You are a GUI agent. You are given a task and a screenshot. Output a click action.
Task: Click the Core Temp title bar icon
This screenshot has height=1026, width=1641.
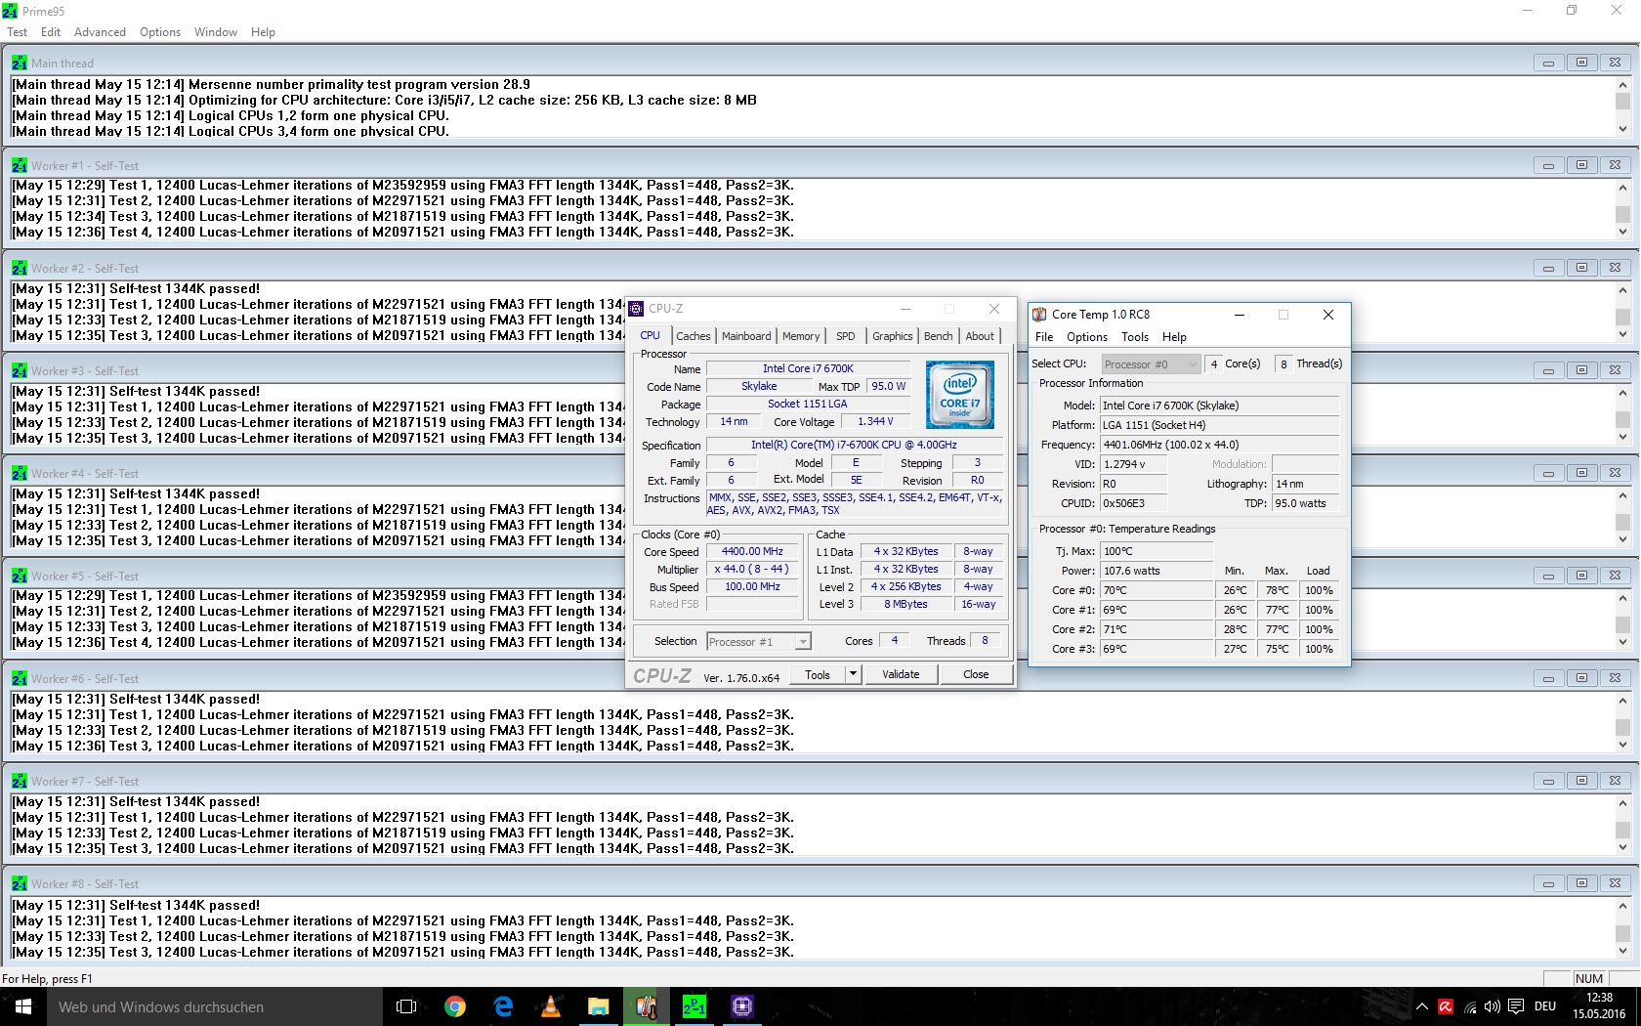click(x=1039, y=315)
